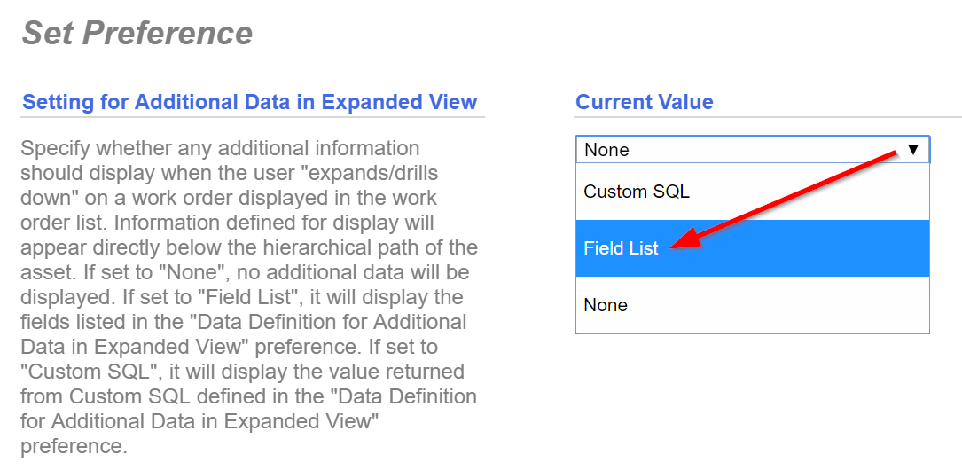Choose the highlighted "Field List" dropdown option
The width and height of the screenshot is (962, 470).
(622, 248)
